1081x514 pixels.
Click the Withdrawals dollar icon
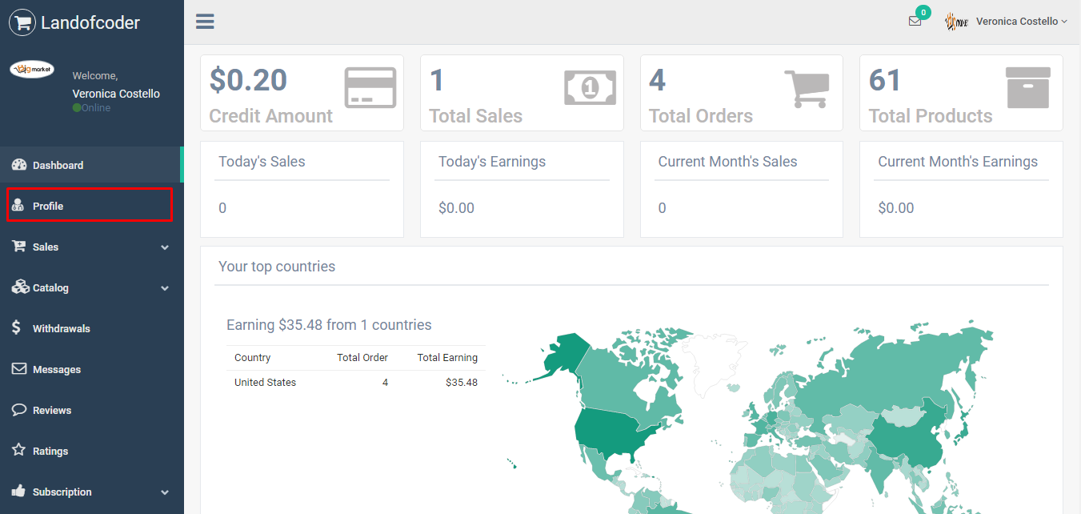[18, 328]
